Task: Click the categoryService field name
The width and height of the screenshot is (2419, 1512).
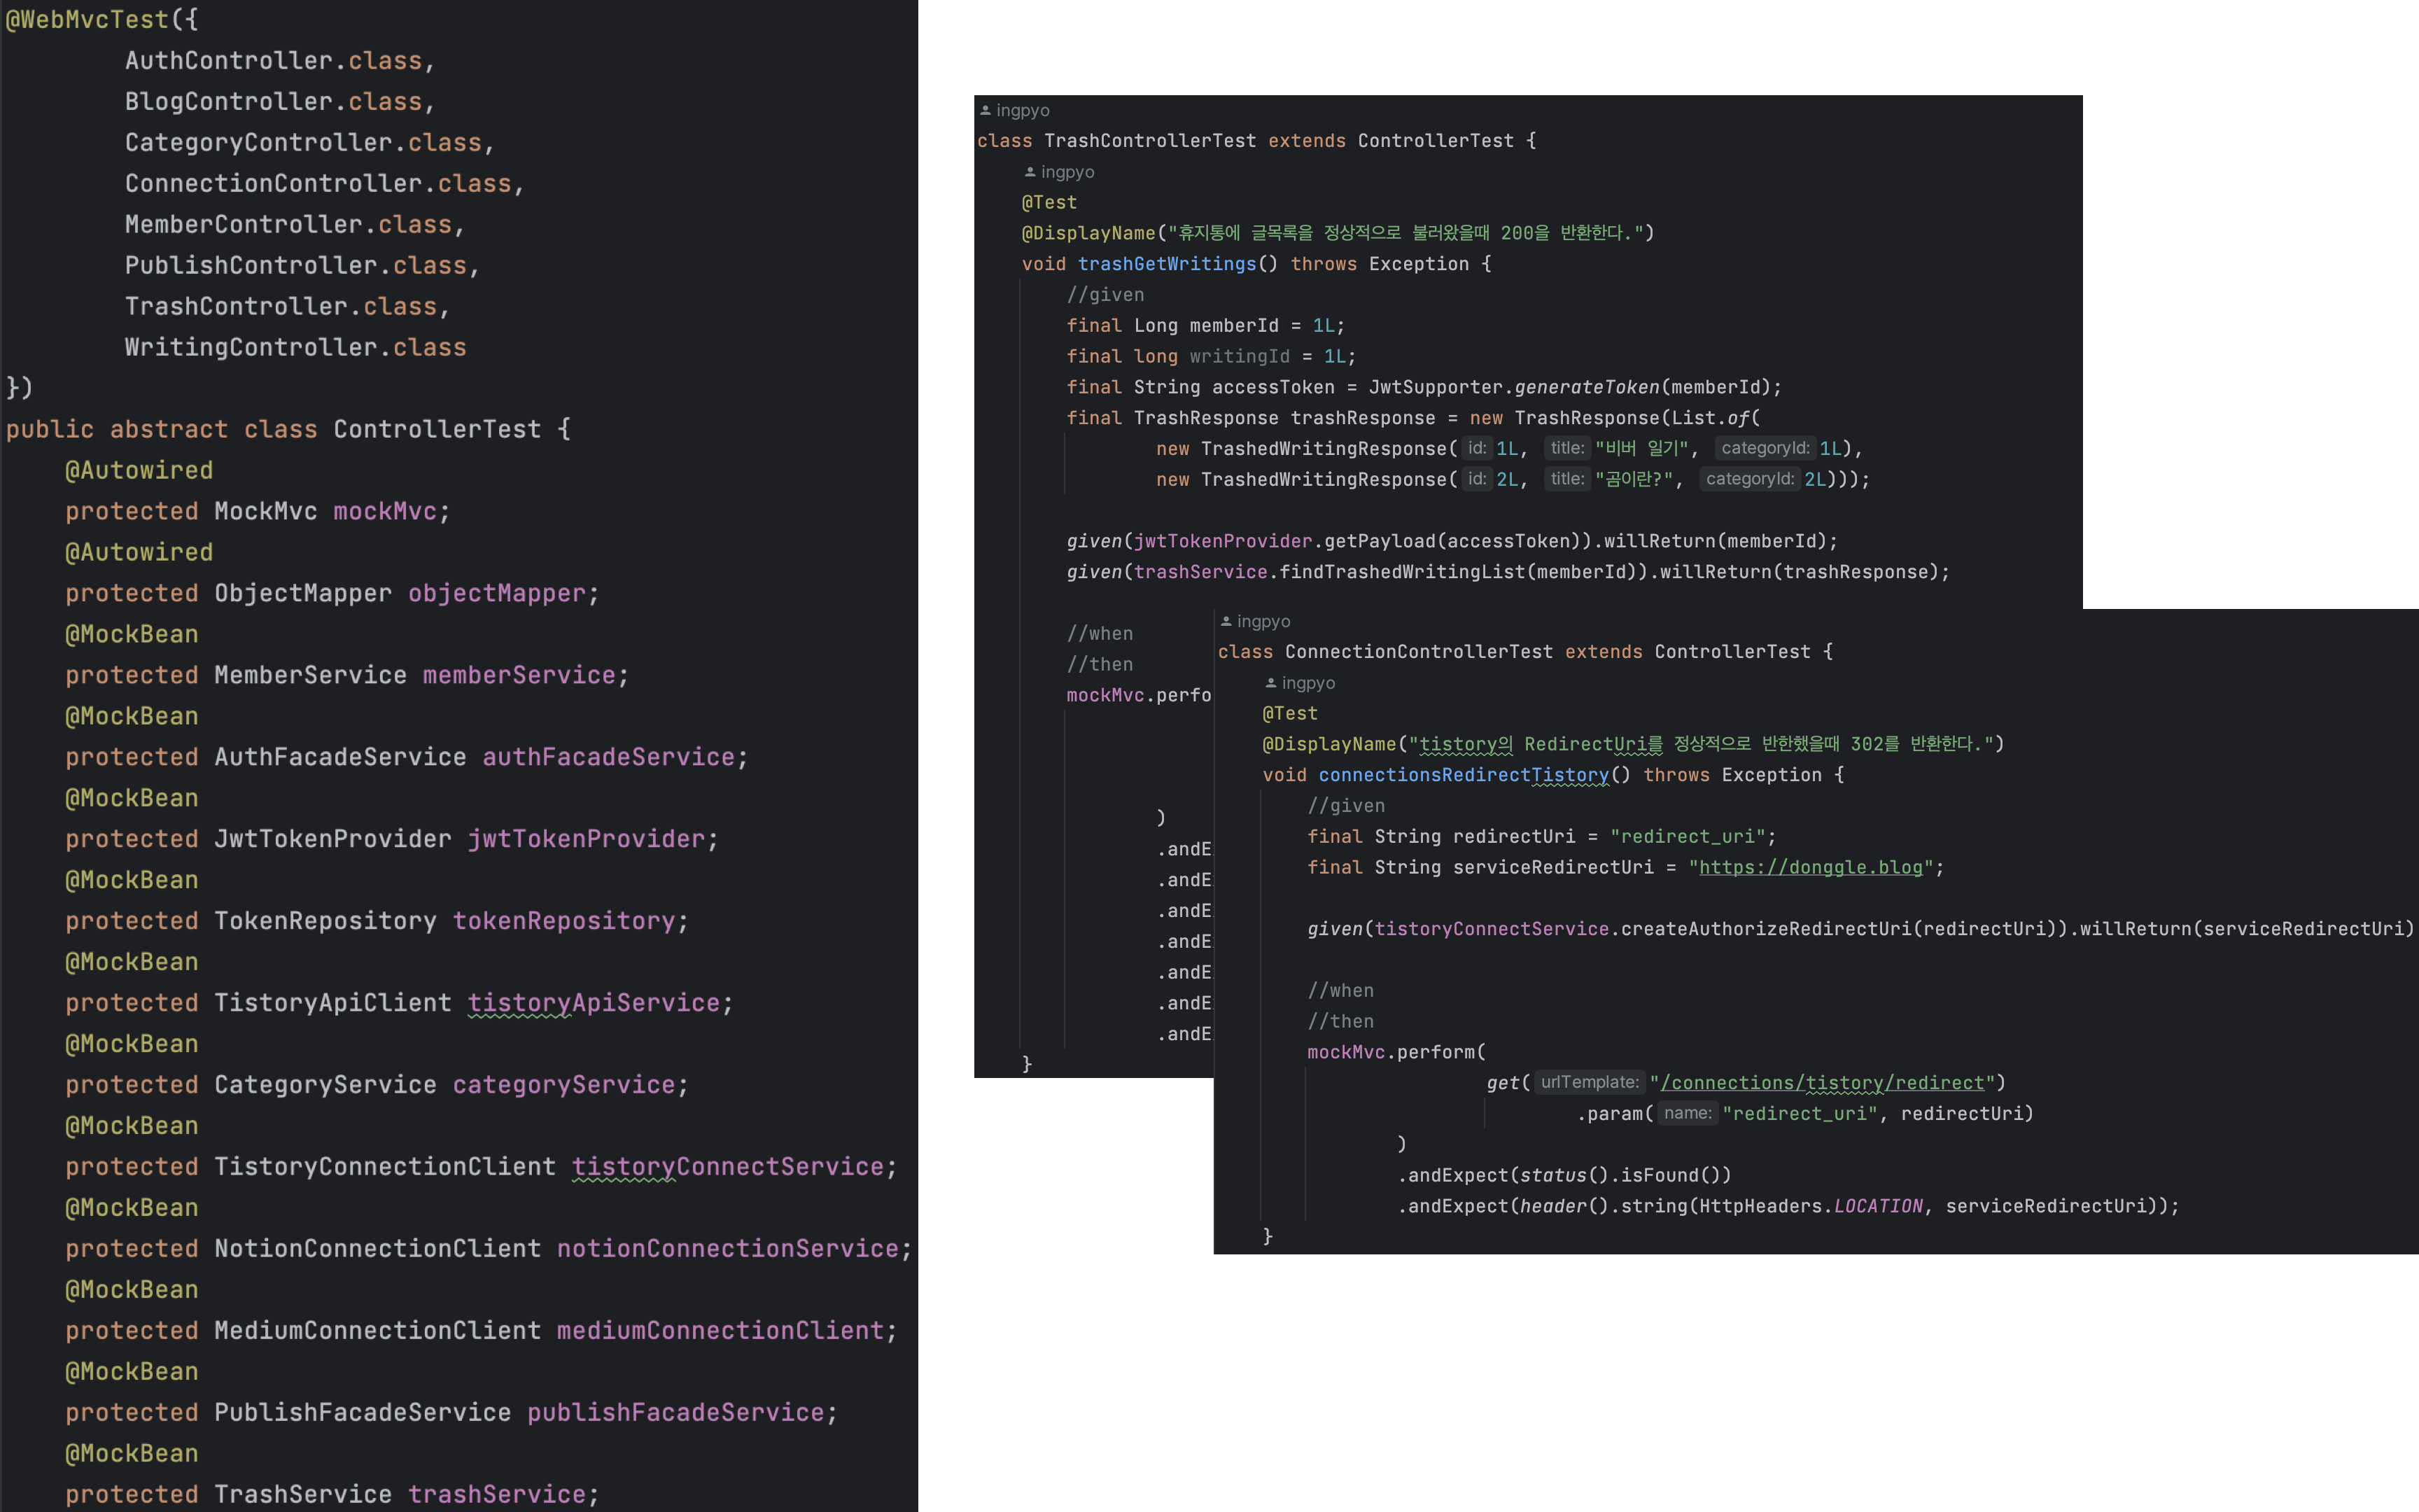Action: tap(563, 1086)
